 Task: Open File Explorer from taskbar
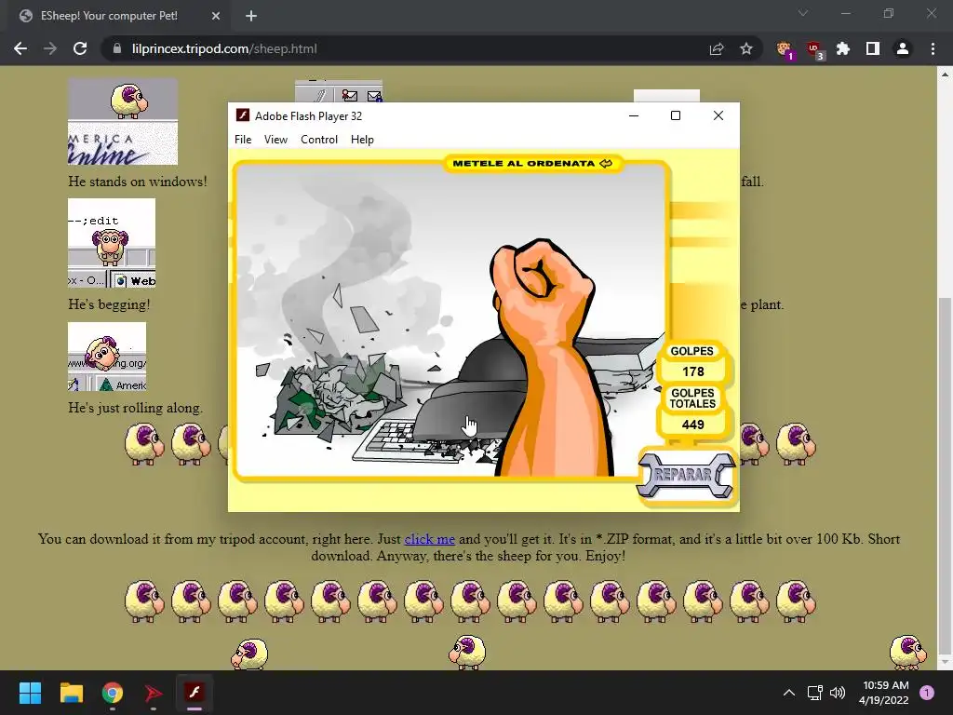click(x=71, y=693)
